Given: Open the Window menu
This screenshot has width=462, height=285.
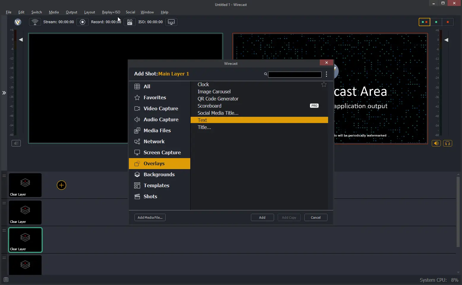Looking at the screenshot, I should [x=147, y=12].
